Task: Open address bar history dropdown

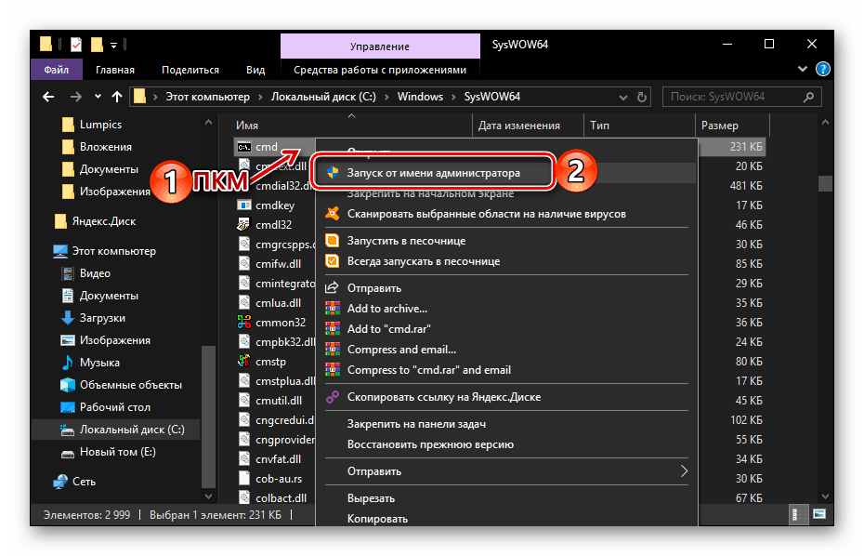Action: [x=623, y=97]
